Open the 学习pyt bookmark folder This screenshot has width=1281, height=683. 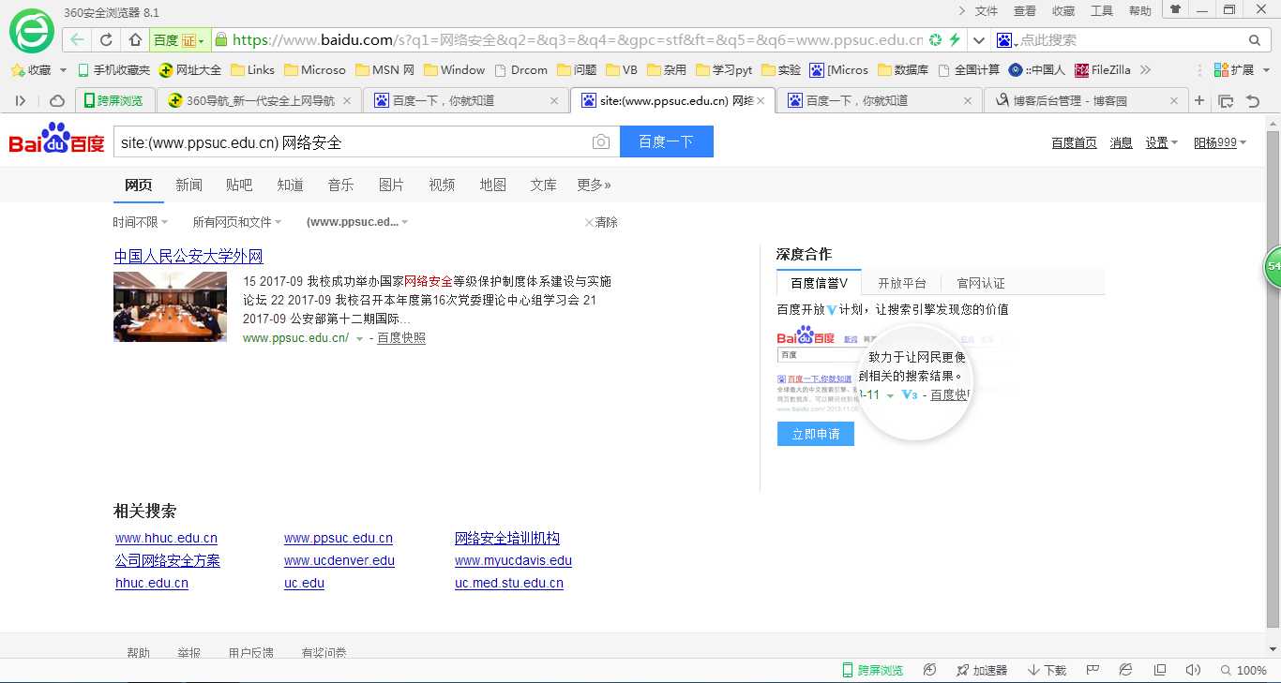click(723, 70)
